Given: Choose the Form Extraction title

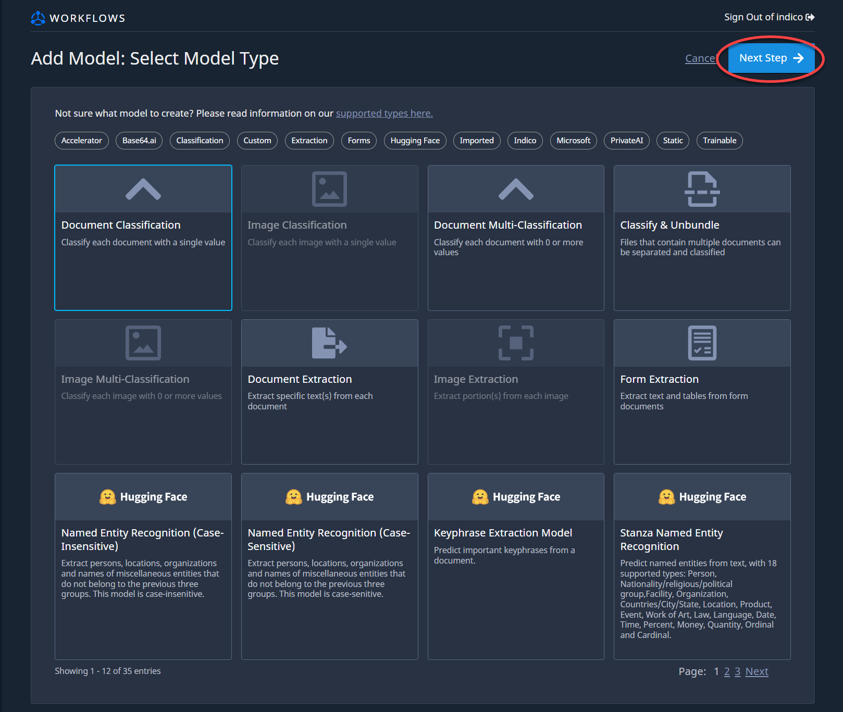Looking at the screenshot, I should (x=659, y=379).
